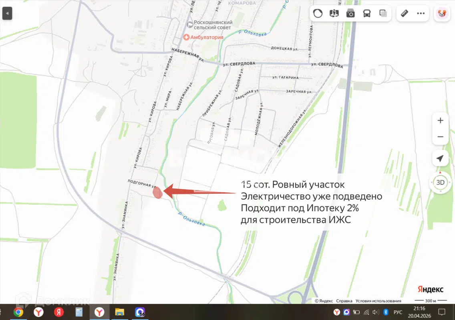Click the user profile avatar
455x320 pixels.
442,13
